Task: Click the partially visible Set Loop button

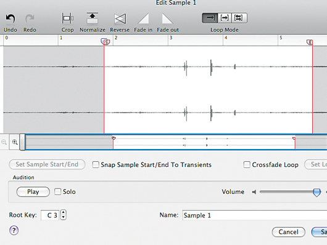Action: pyautogui.click(x=316, y=164)
